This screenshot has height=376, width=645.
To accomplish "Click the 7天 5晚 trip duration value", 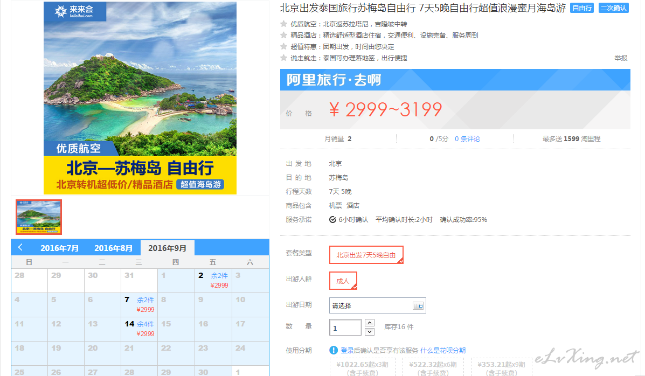I will pos(340,192).
